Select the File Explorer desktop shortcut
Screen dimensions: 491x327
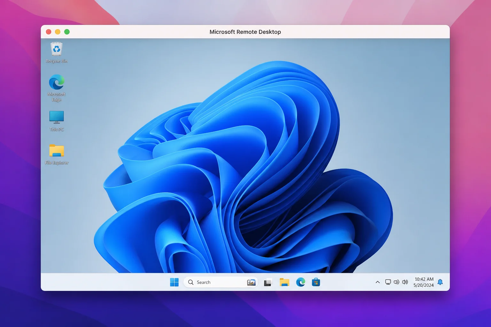pos(57,155)
